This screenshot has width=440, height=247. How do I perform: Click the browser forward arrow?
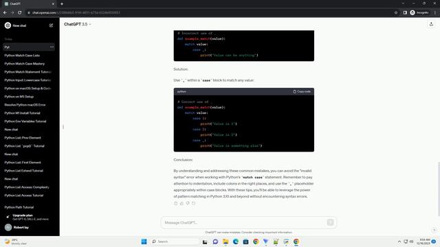[x=12, y=12]
